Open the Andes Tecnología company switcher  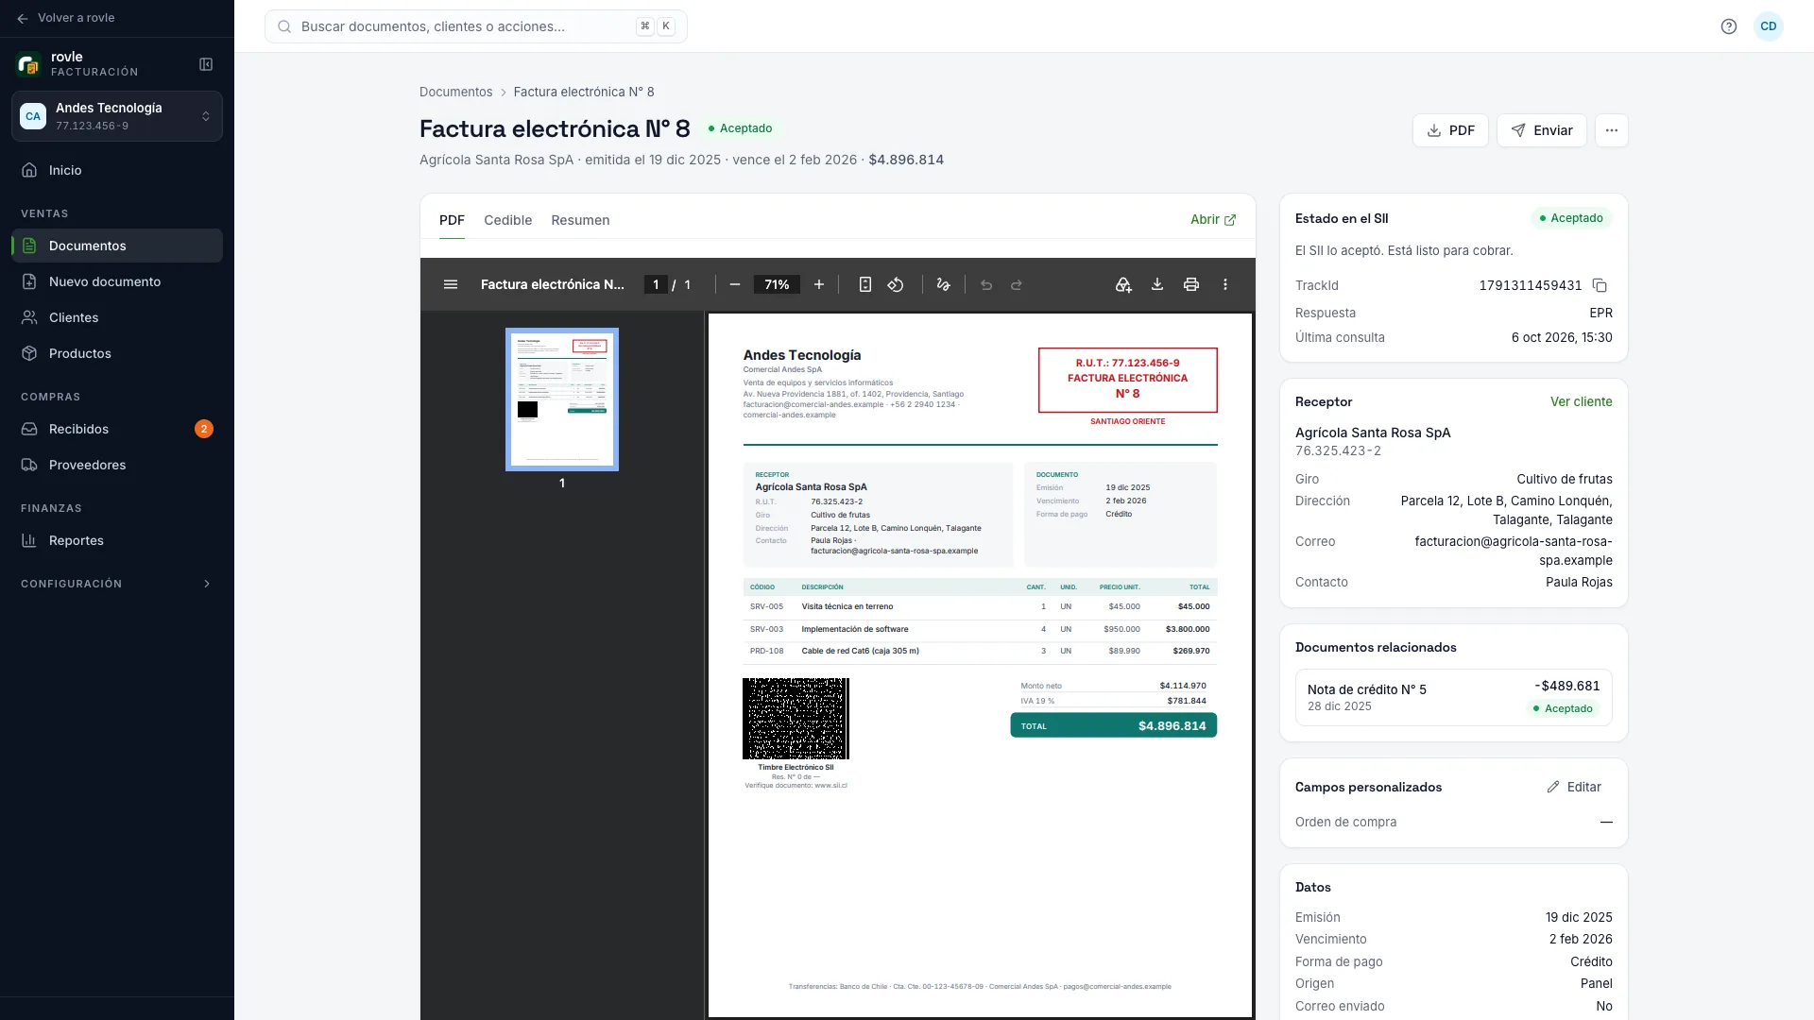(x=117, y=116)
